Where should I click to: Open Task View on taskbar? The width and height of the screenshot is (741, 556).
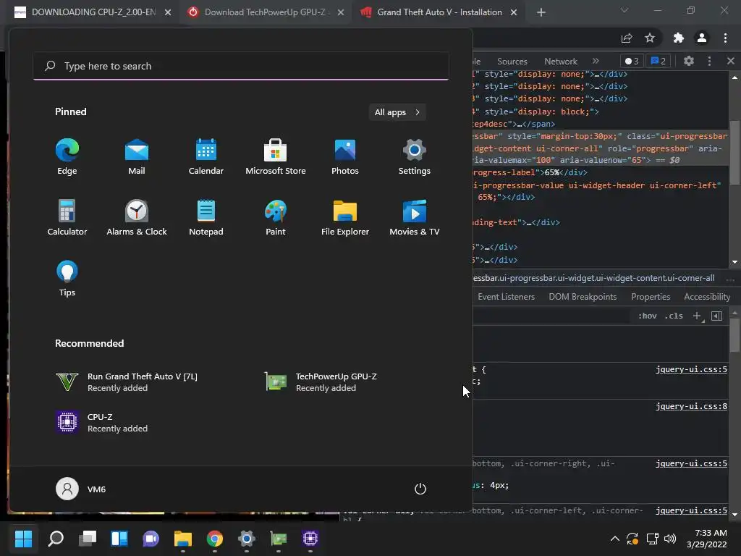click(88, 539)
